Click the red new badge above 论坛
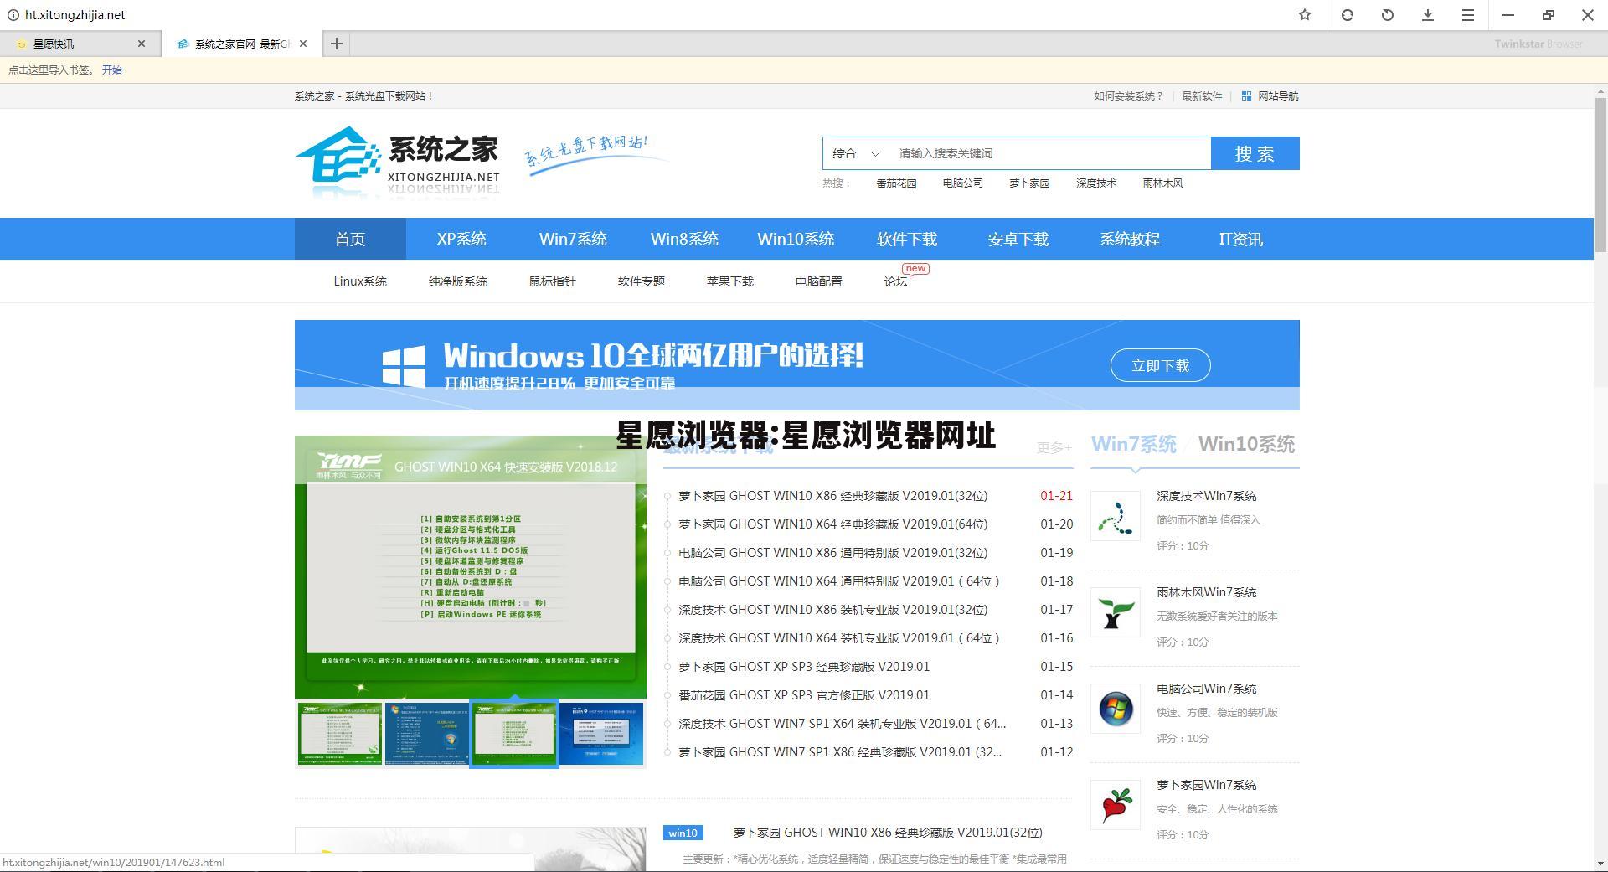The width and height of the screenshot is (1608, 872). click(915, 269)
